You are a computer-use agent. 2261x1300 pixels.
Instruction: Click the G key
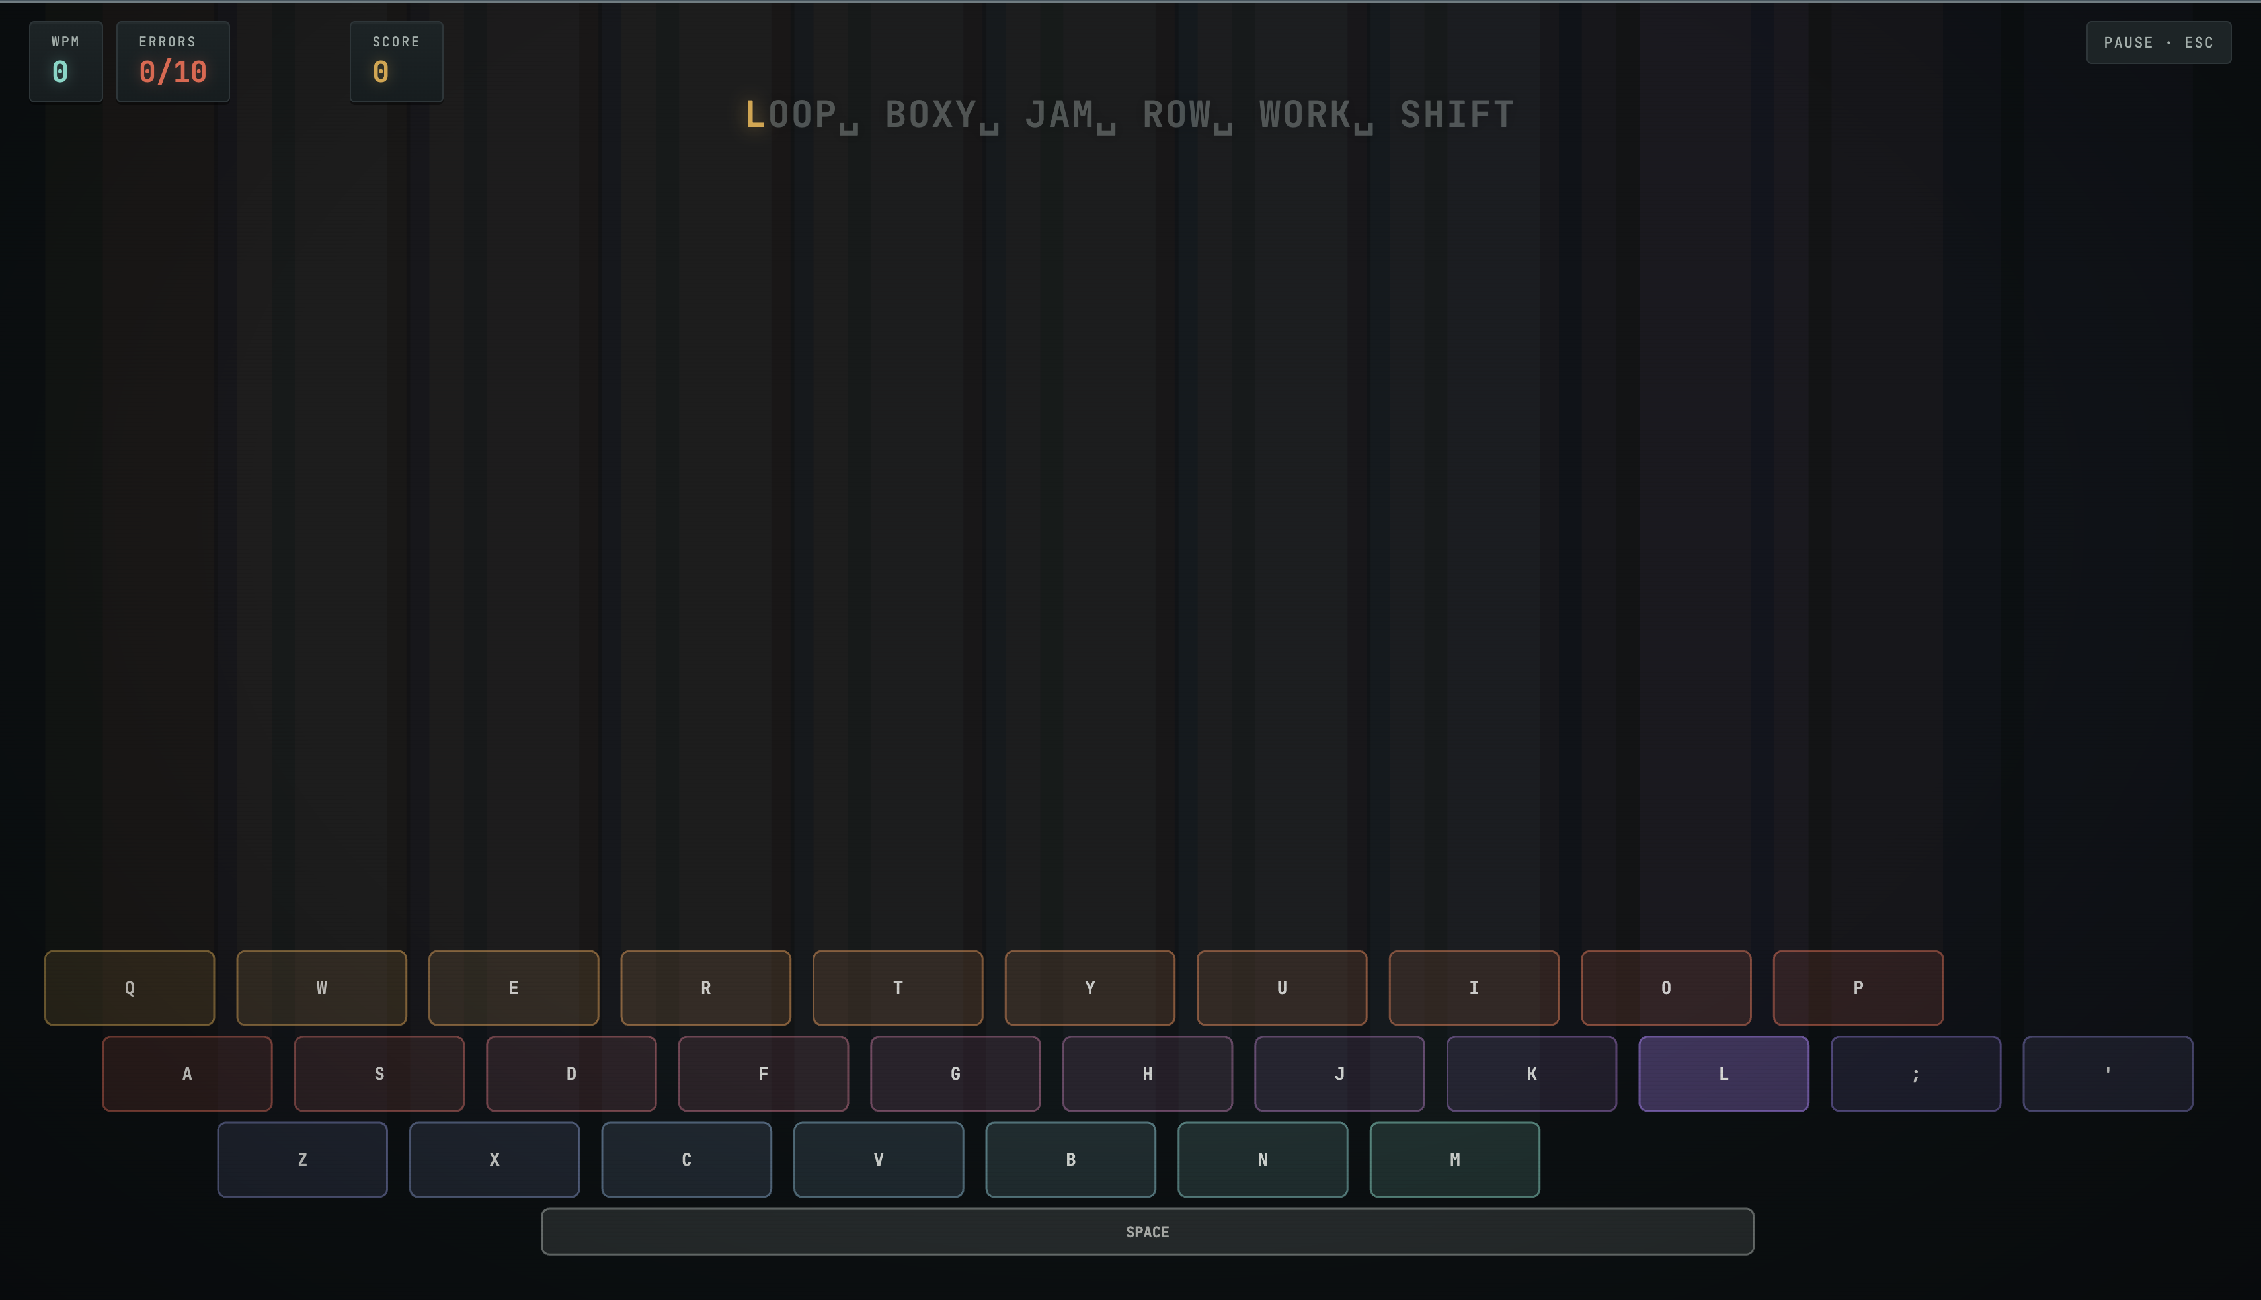click(955, 1073)
